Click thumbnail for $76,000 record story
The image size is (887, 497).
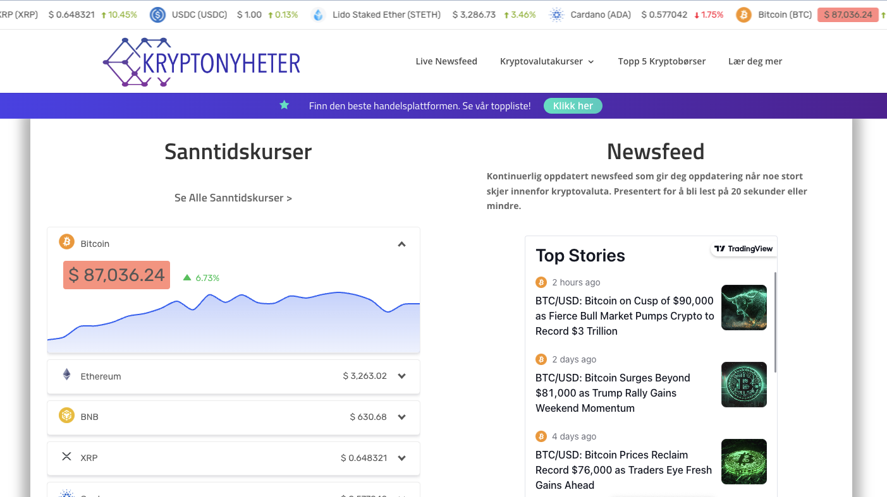click(744, 462)
